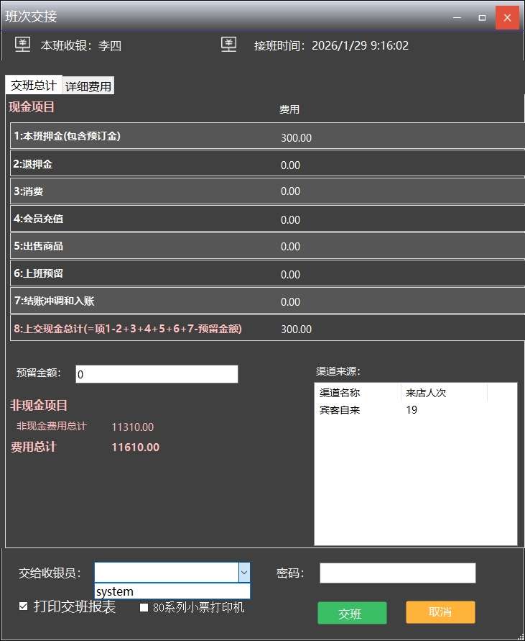Toggle the 打印交班报表 checkbox
This screenshot has width=525, height=641.
(24, 606)
